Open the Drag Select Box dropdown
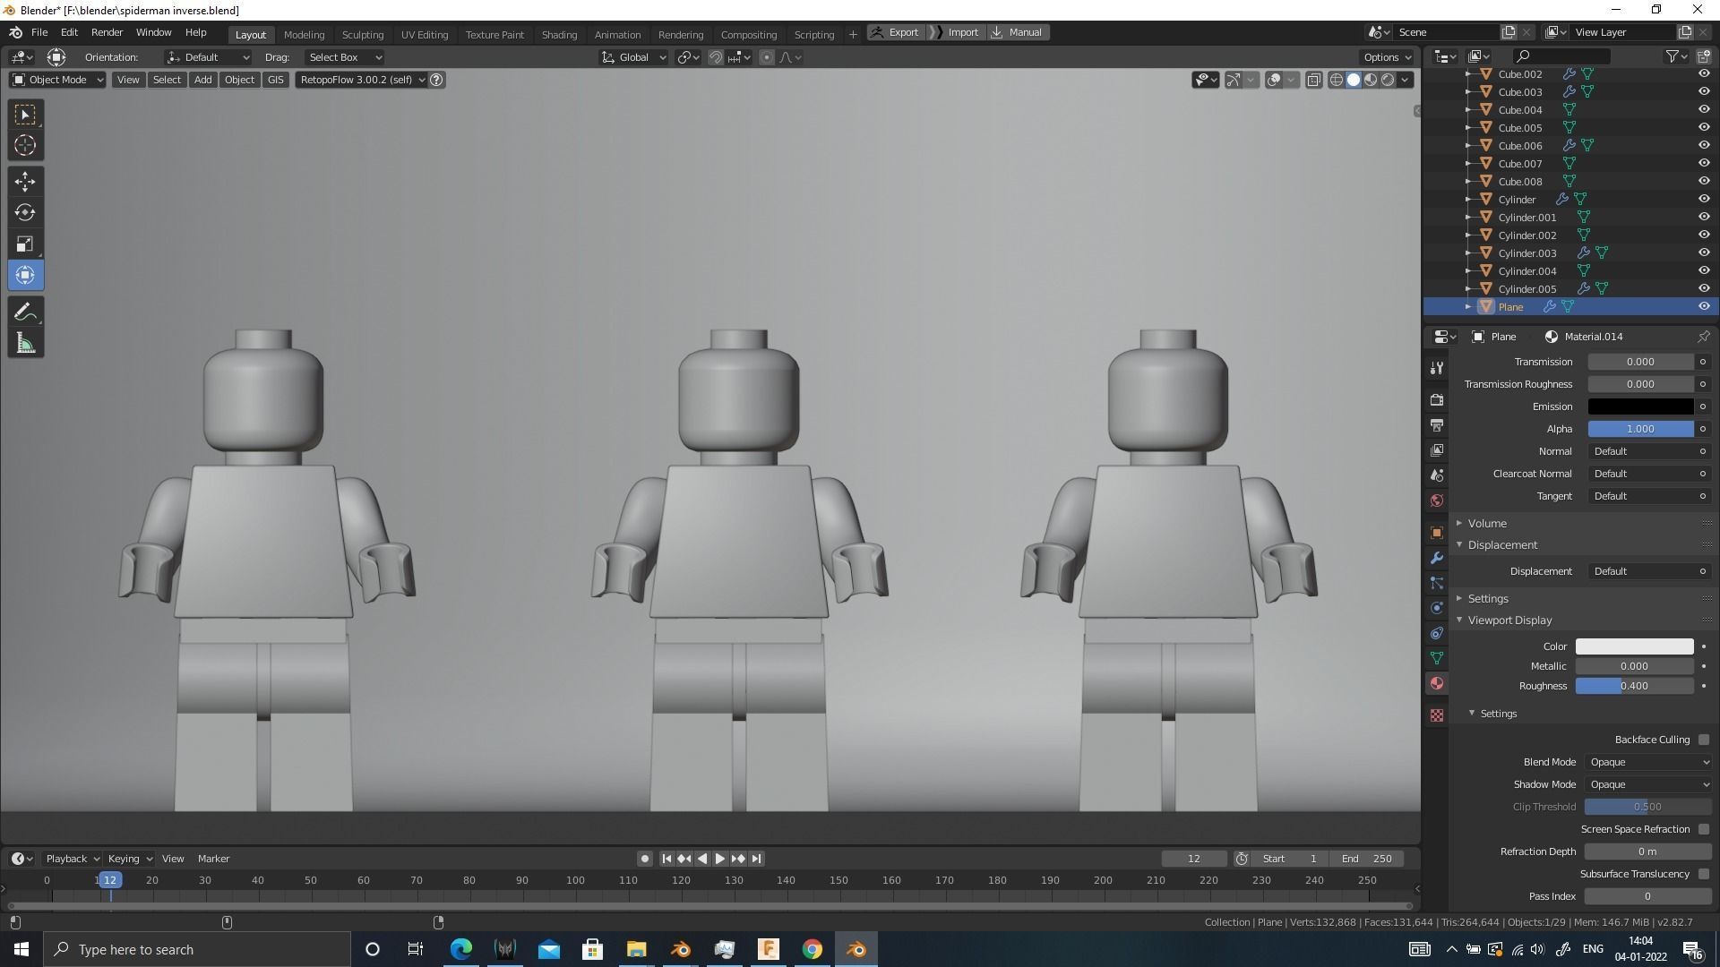The height and width of the screenshot is (967, 1720). 345,57
